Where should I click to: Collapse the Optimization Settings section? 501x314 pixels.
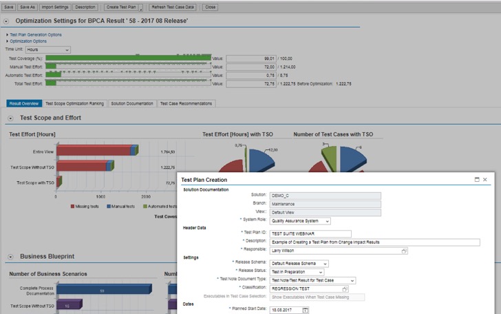(x=6, y=22)
